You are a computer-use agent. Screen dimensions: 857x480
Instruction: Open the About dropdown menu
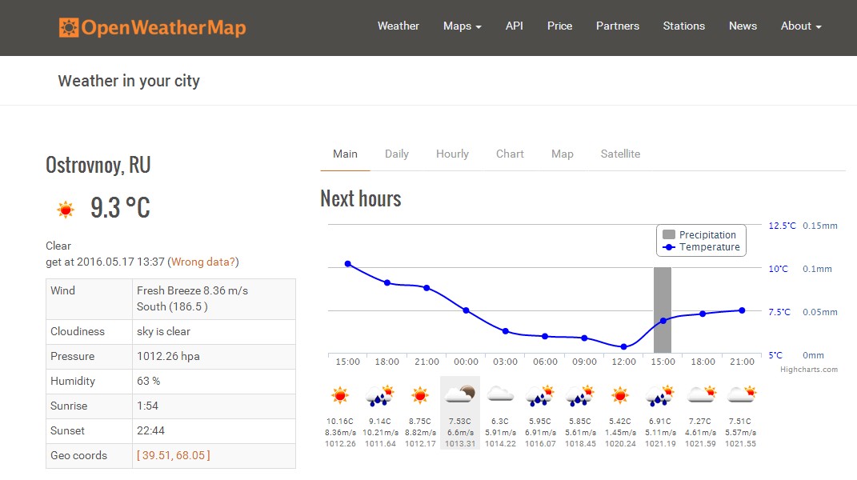tap(800, 26)
